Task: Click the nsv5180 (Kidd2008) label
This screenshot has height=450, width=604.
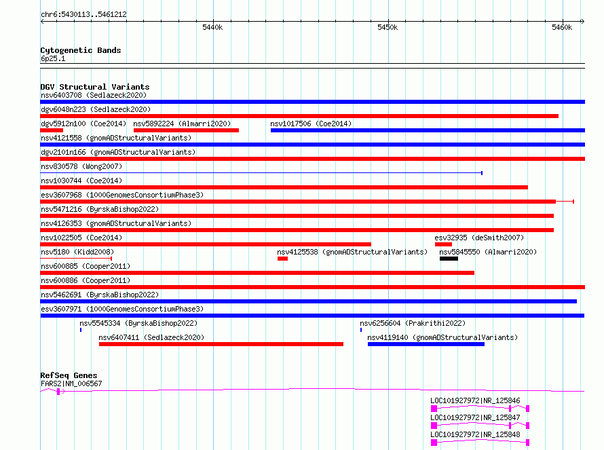Action: pos(77,252)
